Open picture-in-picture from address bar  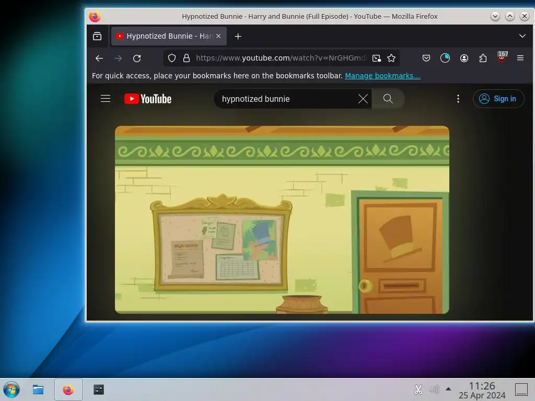(376, 58)
